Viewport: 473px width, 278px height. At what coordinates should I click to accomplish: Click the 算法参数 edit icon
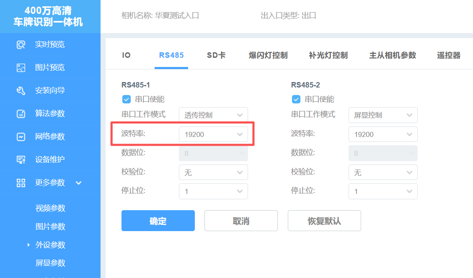tap(21, 114)
